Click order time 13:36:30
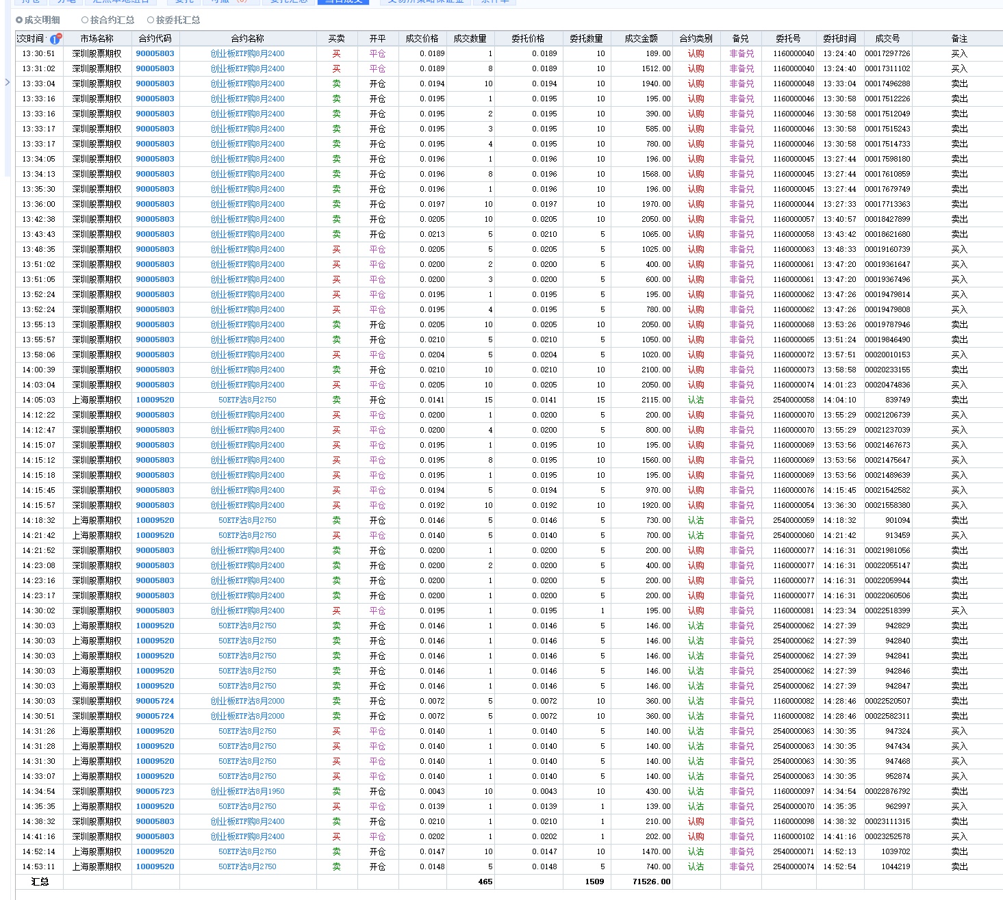Screen dimensions: 1003x900 coord(839,505)
